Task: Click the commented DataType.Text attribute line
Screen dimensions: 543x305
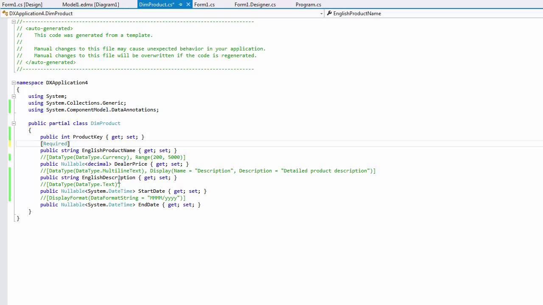Action: 80,184
